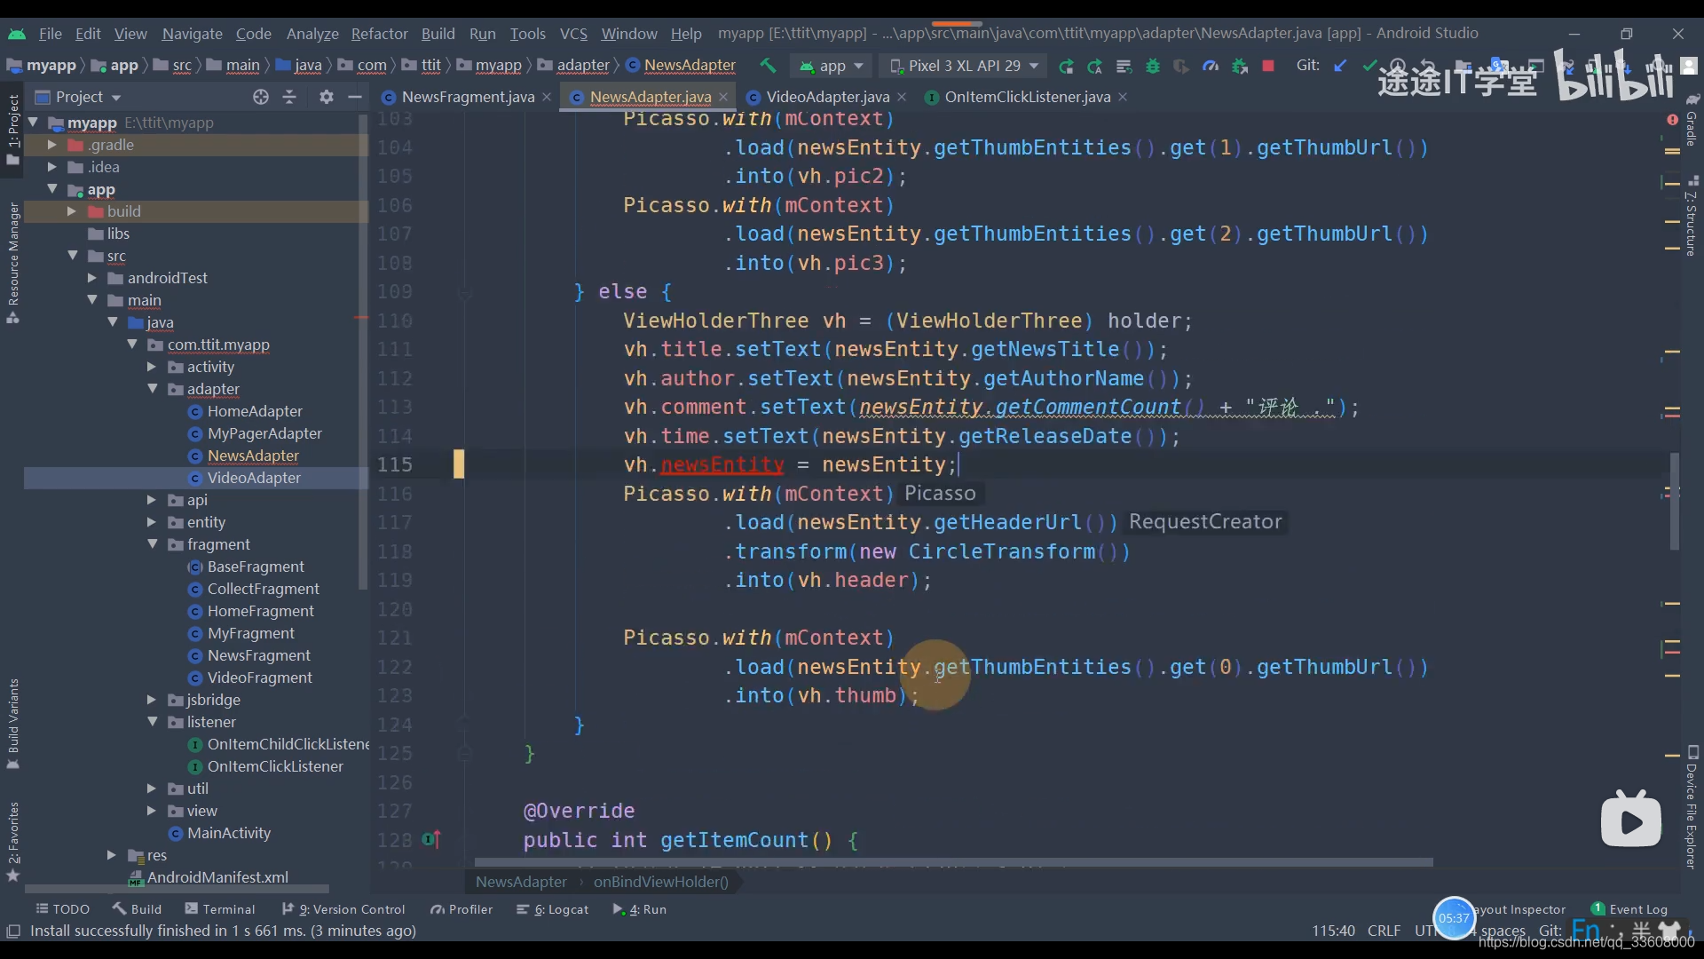Click the override gutter icon on line 128

[x=431, y=839]
